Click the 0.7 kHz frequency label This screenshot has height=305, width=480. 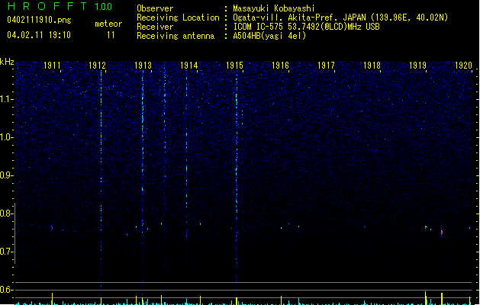point(6,252)
